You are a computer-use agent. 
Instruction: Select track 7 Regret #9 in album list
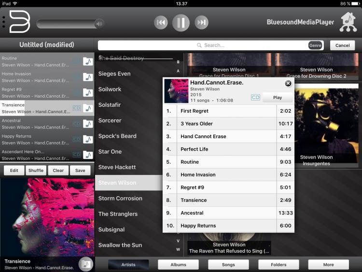tap(229, 187)
